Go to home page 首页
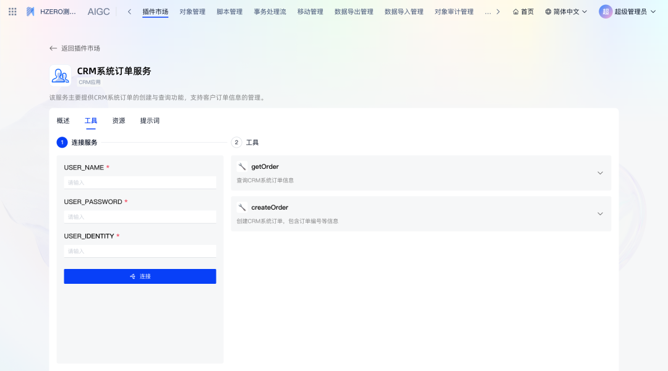 [523, 12]
